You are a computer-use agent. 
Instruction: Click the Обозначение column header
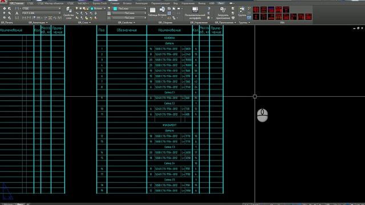pos(127,30)
